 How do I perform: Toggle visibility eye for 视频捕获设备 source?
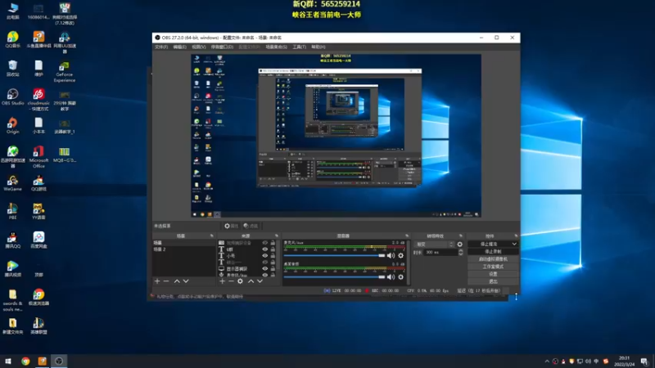click(264, 242)
